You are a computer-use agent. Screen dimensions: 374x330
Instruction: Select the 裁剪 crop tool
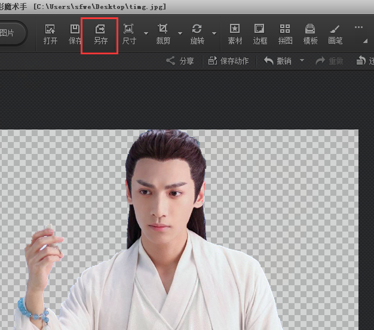click(x=163, y=35)
